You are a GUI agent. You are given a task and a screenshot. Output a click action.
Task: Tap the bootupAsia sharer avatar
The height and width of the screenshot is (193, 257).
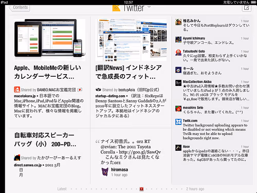98,90
